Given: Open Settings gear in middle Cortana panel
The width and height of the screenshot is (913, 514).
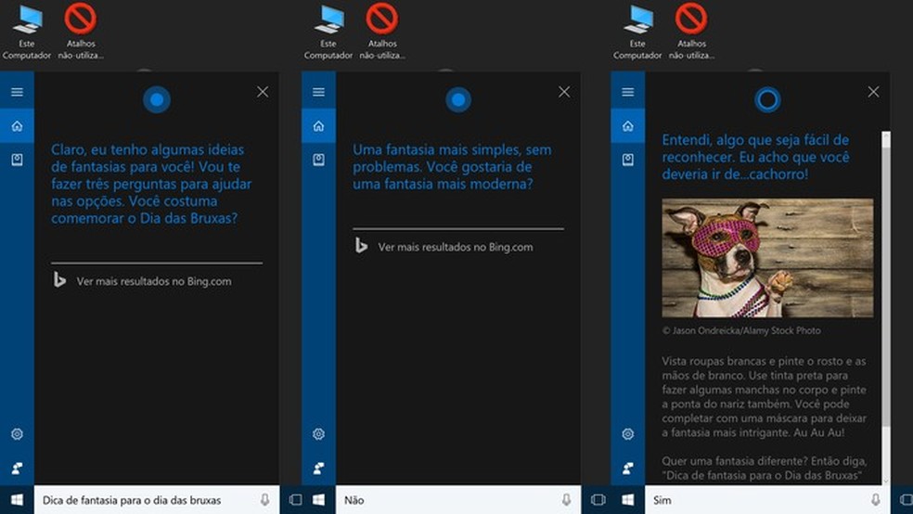Looking at the screenshot, I should [318, 433].
